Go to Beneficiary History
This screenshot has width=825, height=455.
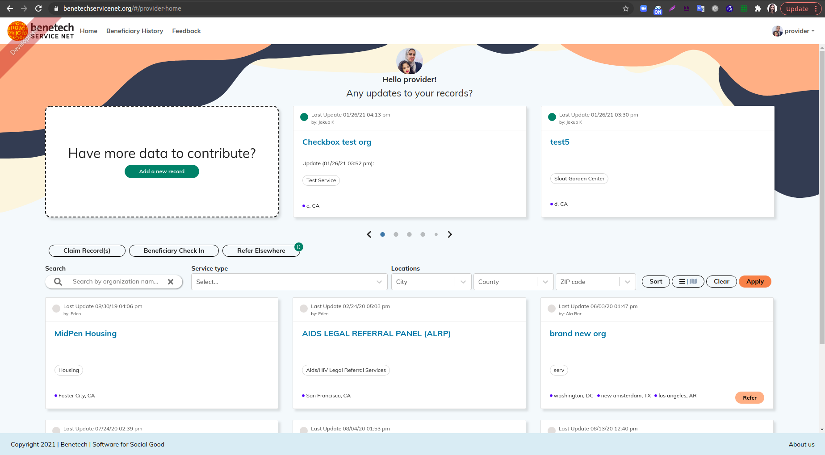tap(134, 31)
